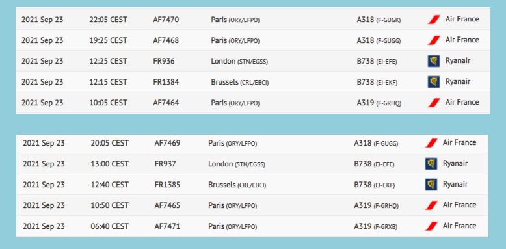Click Air France airline name in AF7465 row

(459, 205)
